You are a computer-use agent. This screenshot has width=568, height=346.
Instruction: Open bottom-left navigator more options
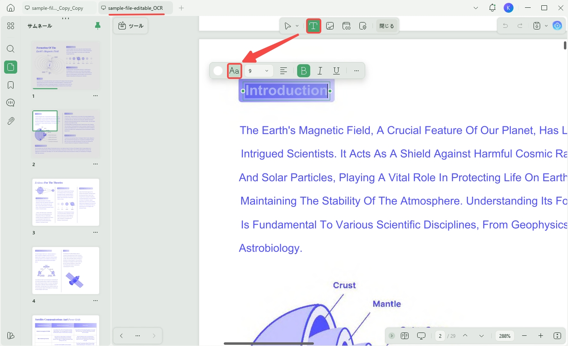(x=138, y=336)
